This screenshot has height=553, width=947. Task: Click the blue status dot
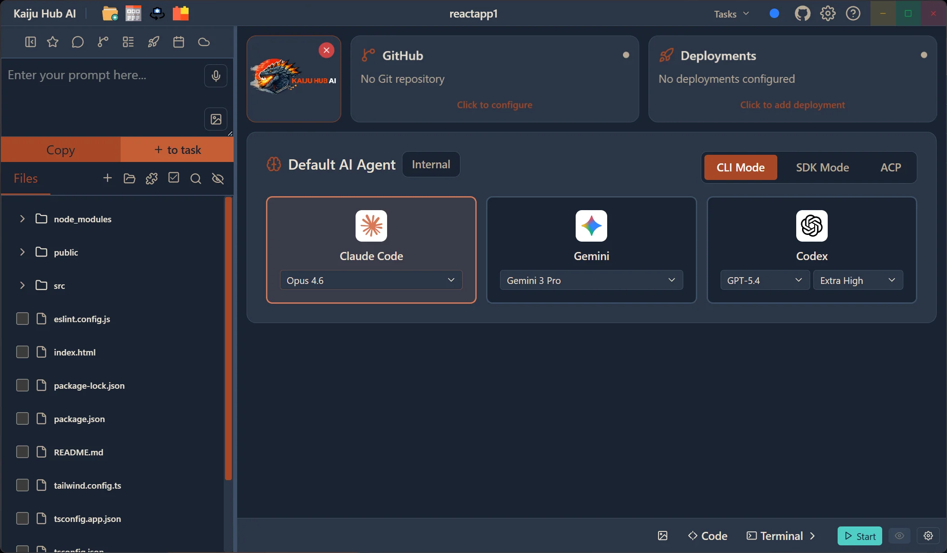pyautogui.click(x=774, y=13)
